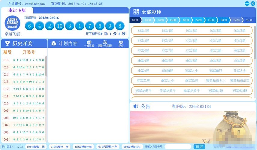The width and height of the screenshot is (257, 150).
Task: Select 冠军单双 plan
Action: [216, 70]
